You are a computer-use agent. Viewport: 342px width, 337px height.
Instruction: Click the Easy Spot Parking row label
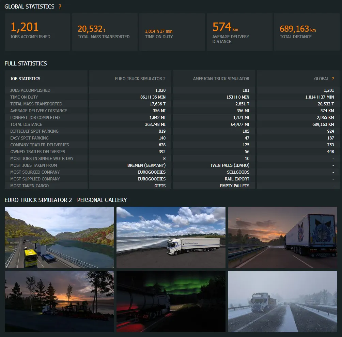[x=29, y=138]
